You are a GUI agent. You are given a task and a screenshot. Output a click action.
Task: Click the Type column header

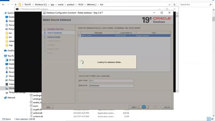154,33
